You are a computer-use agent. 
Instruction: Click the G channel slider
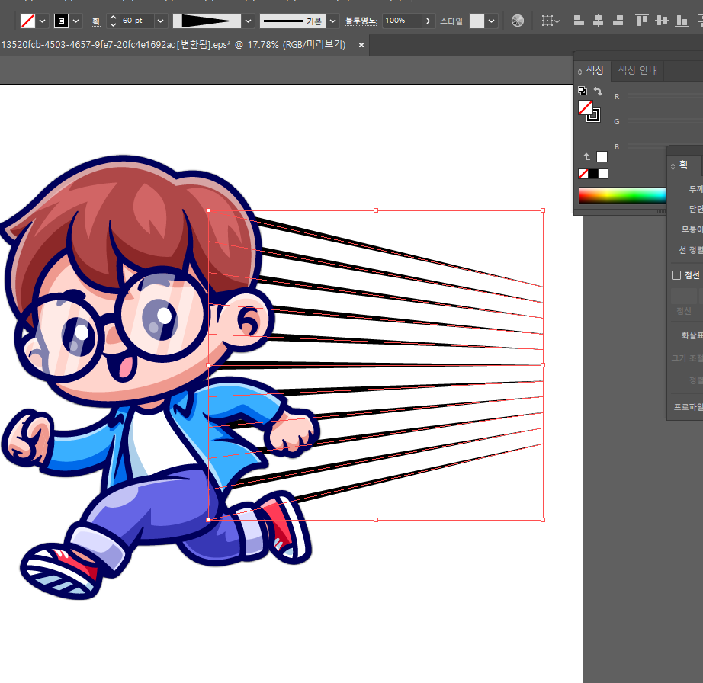[666, 121]
